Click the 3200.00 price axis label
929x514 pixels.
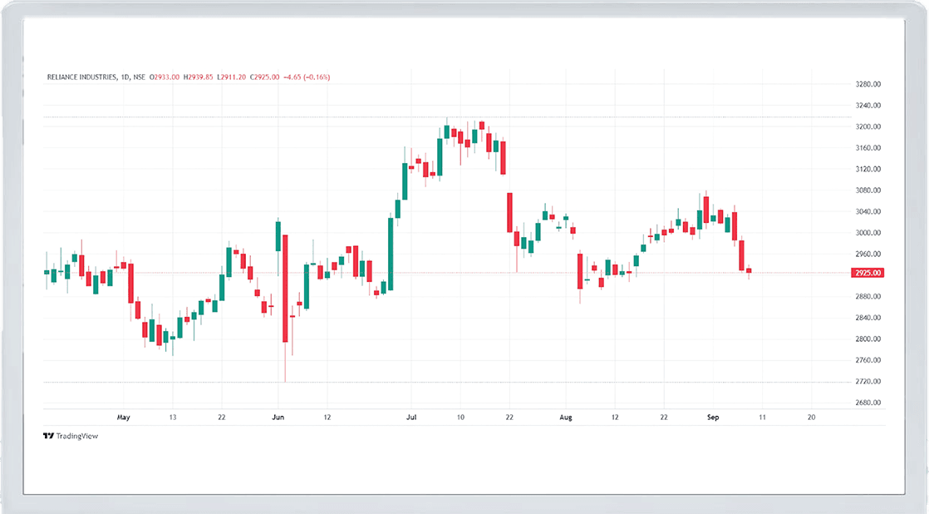pyautogui.click(x=867, y=127)
